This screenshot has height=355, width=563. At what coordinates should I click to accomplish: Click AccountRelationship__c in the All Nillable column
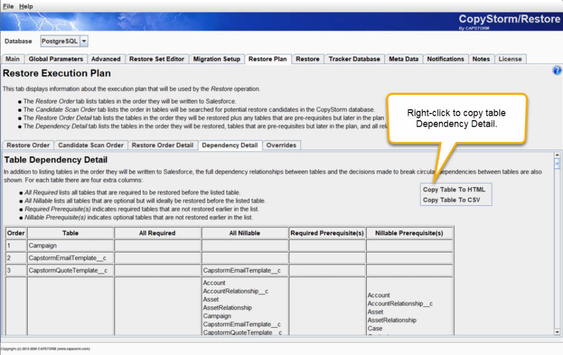[235, 291]
